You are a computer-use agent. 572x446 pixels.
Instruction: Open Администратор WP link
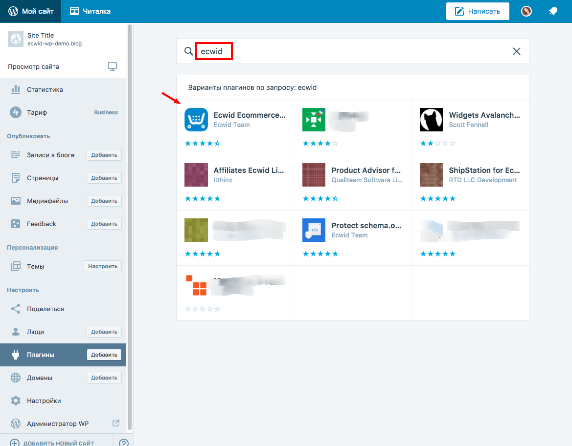[58, 424]
